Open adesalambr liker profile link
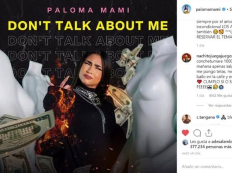Viewport: 232px width, 173px height. pos(222,142)
